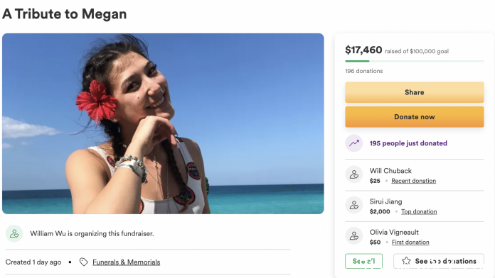The image size is (495, 278).
Task: Open the See top donations button
Action: click(x=439, y=261)
